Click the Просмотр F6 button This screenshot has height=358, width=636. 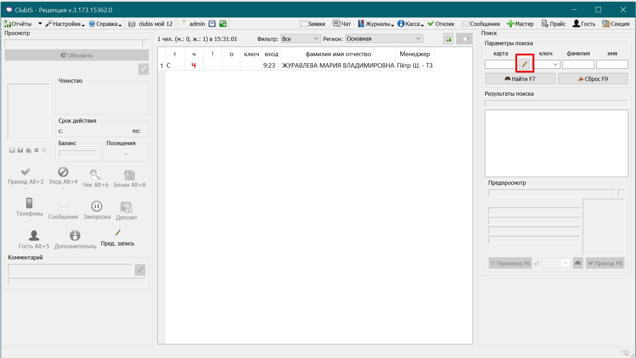click(510, 263)
